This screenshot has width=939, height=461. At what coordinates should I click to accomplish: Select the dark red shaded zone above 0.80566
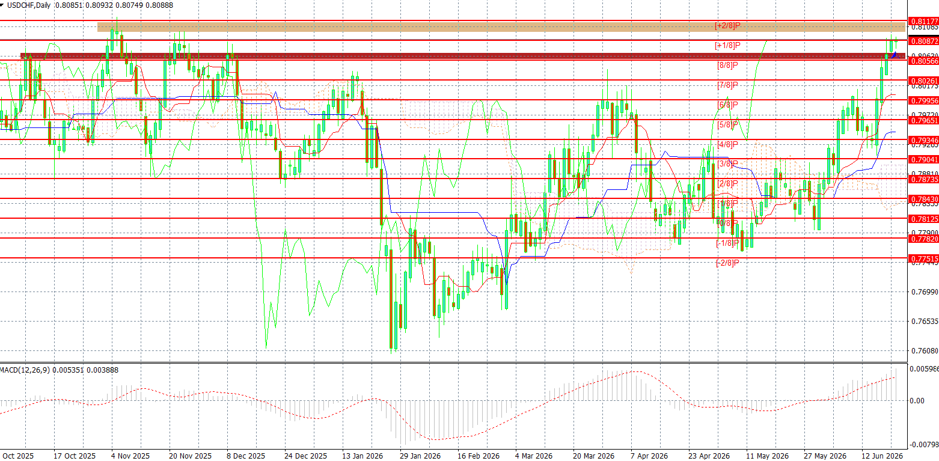pyautogui.click(x=463, y=56)
